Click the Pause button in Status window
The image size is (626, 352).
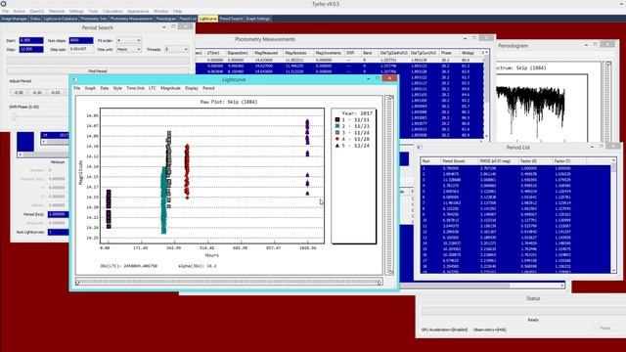pos(604,329)
